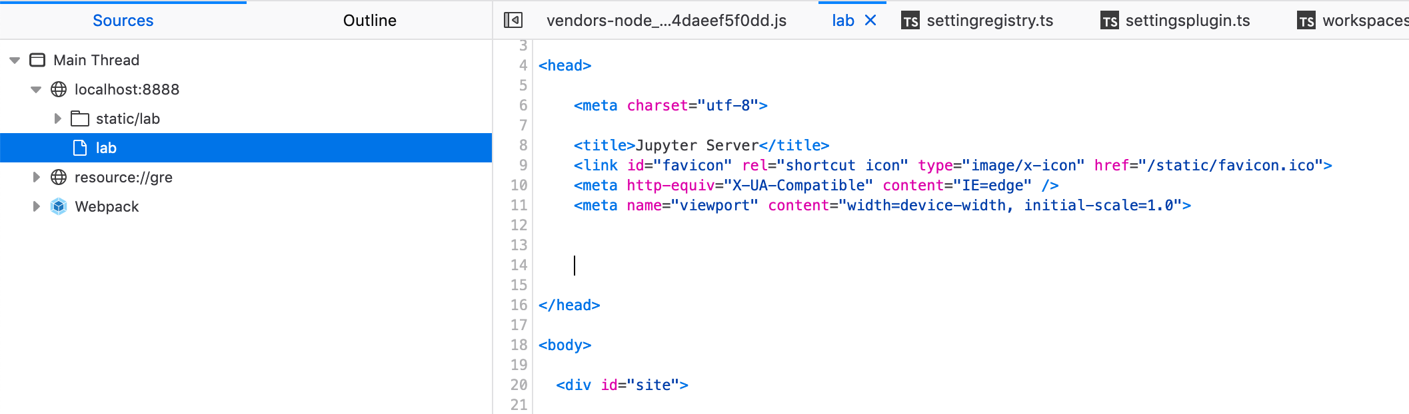The image size is (1409, 414).
Task: Select the static/lab label
Action: pyautogui.click(x=128, y=118)
